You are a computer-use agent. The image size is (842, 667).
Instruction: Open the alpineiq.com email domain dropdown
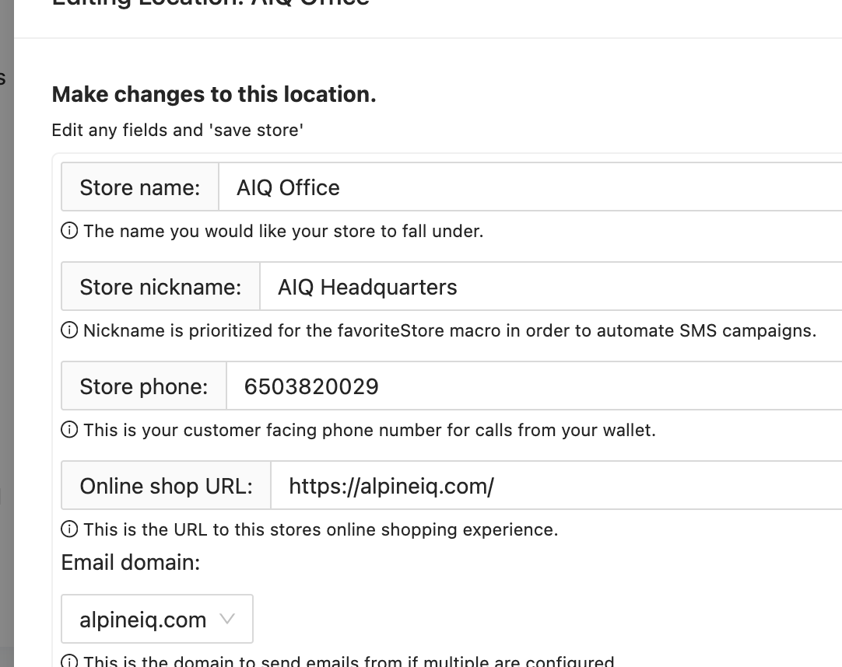(156, 619)
